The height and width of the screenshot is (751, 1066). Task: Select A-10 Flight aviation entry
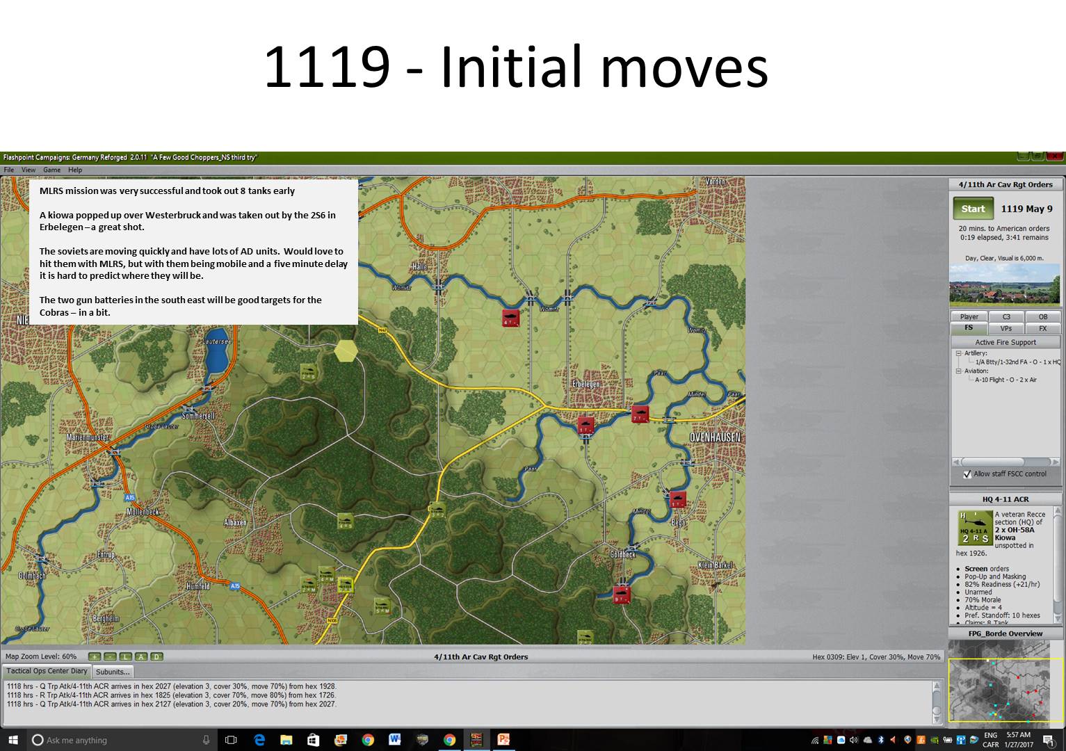coord(1006,380)
